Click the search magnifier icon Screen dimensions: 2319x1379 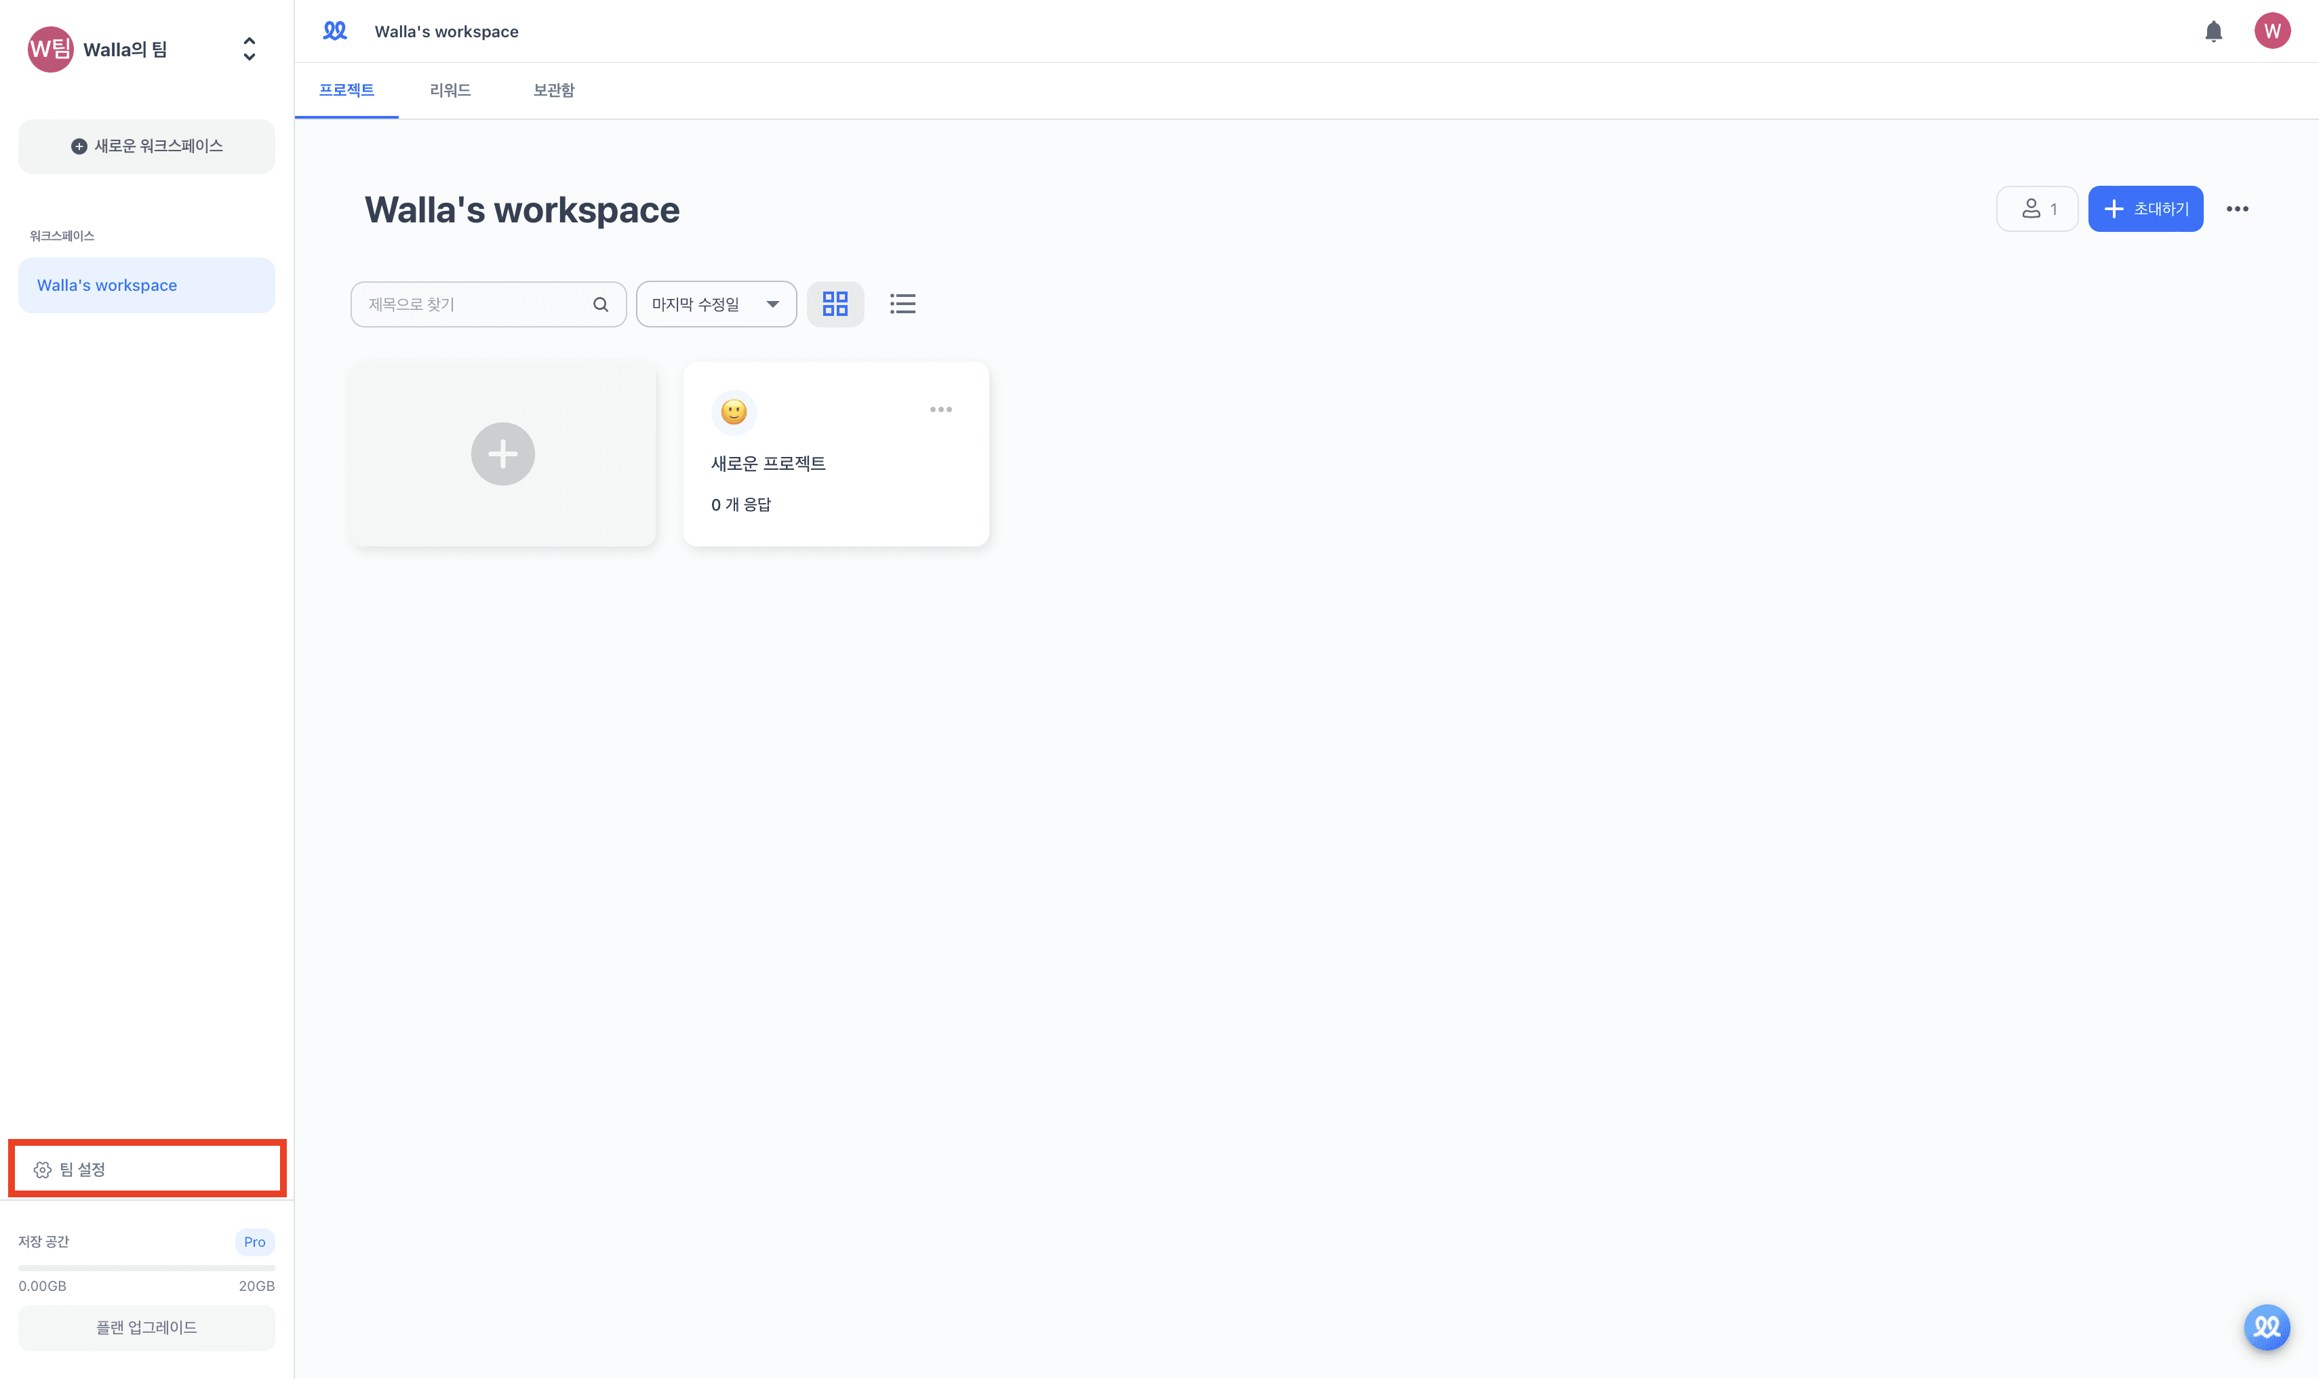600,304
